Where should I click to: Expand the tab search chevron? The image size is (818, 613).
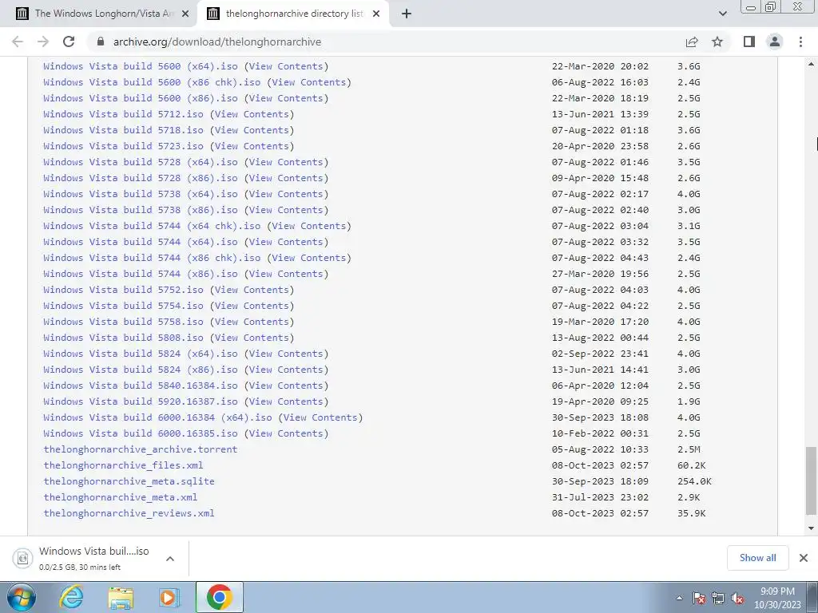tap(722, 14)
